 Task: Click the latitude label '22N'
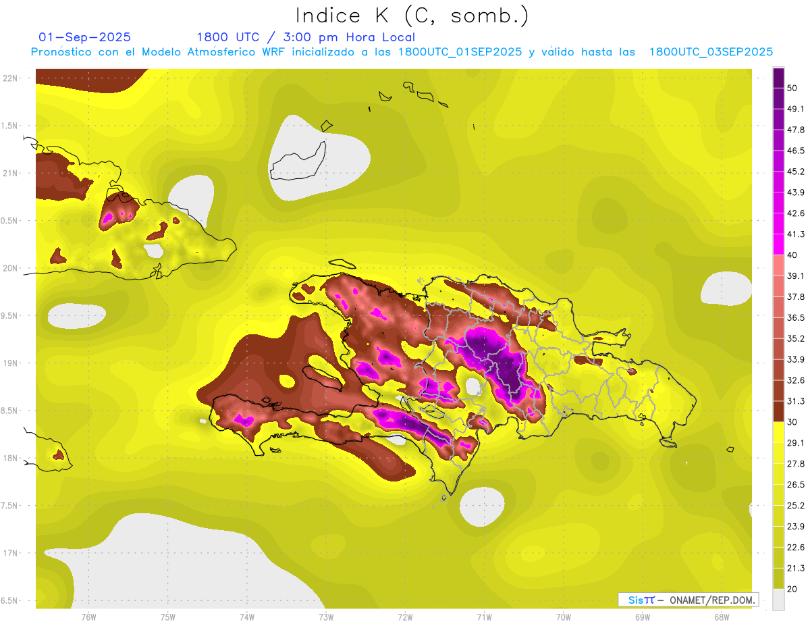pyautogui.click(x=10, y=78)
